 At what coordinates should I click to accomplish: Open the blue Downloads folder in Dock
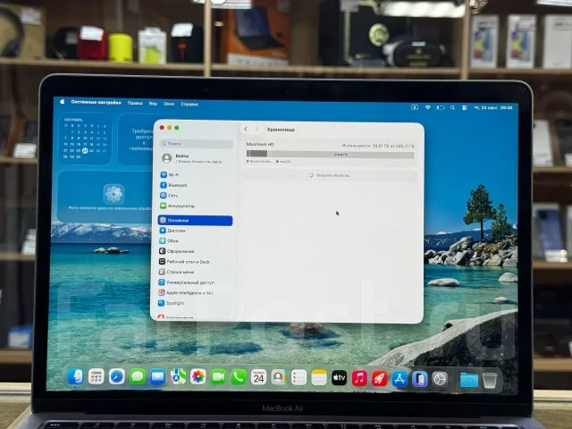469,380
